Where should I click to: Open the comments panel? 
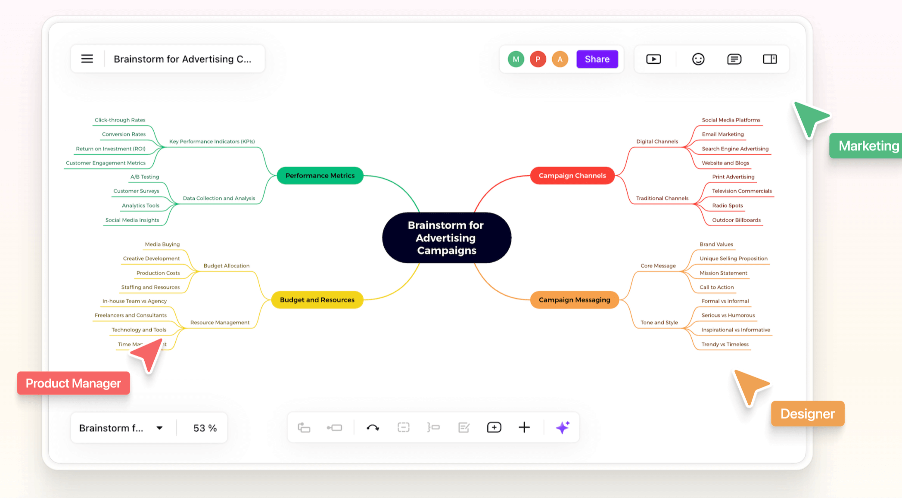(x=734, y=59)
